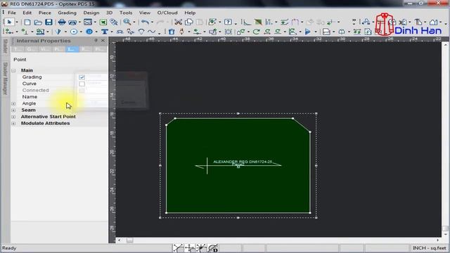Open the Grading menu
This screenshot has height=253, width=450.
pos(67,13)
